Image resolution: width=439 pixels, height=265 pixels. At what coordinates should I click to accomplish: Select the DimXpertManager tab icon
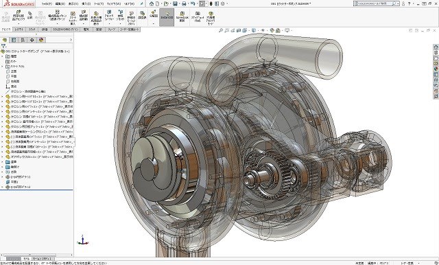32,40
